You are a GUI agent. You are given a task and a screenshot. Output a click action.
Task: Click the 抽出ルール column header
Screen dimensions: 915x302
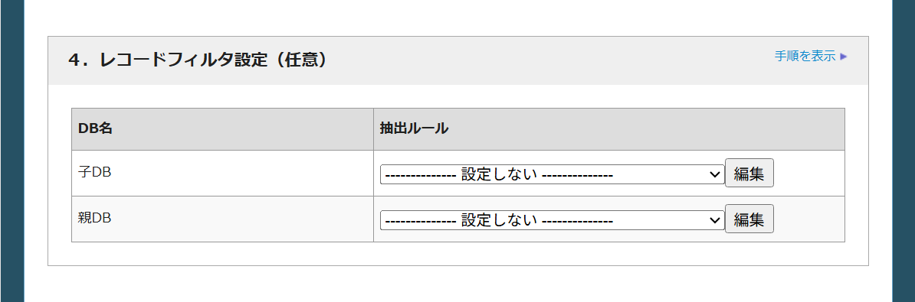pos(609,129)
